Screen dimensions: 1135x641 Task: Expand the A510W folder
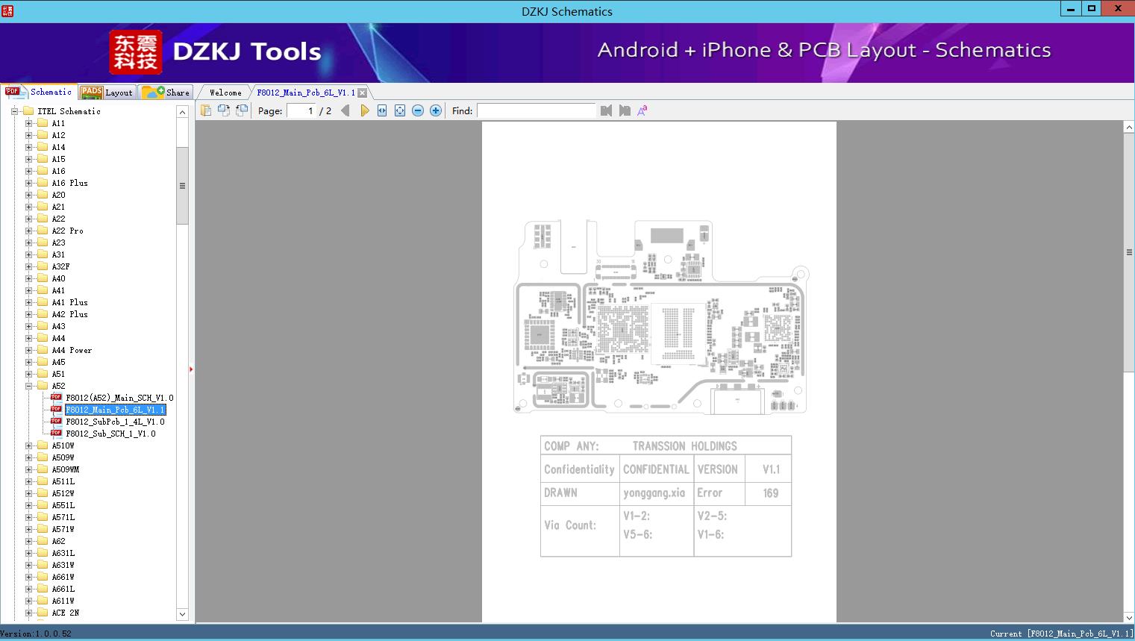pos(29,445)
